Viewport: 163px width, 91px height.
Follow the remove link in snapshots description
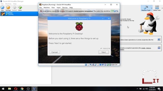148,48
